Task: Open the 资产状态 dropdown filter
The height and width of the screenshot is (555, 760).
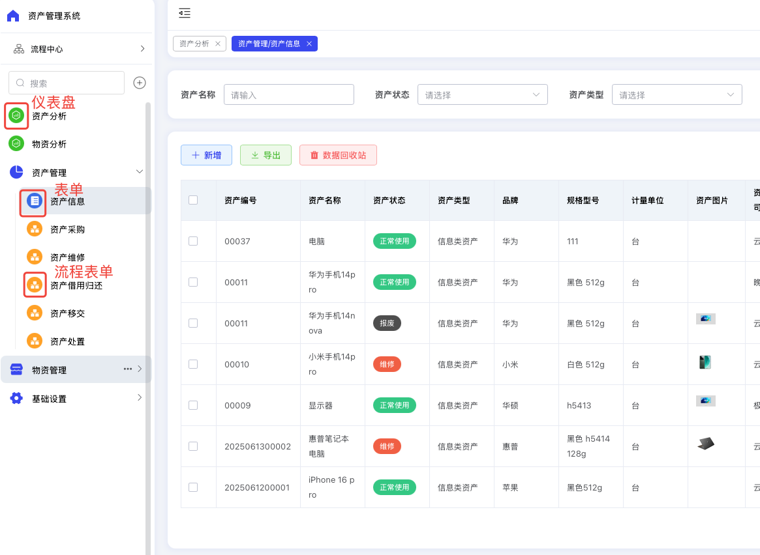Action: coord(482,94)
